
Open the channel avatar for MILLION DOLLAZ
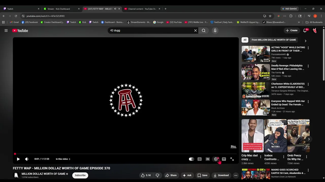coord(16,175)
